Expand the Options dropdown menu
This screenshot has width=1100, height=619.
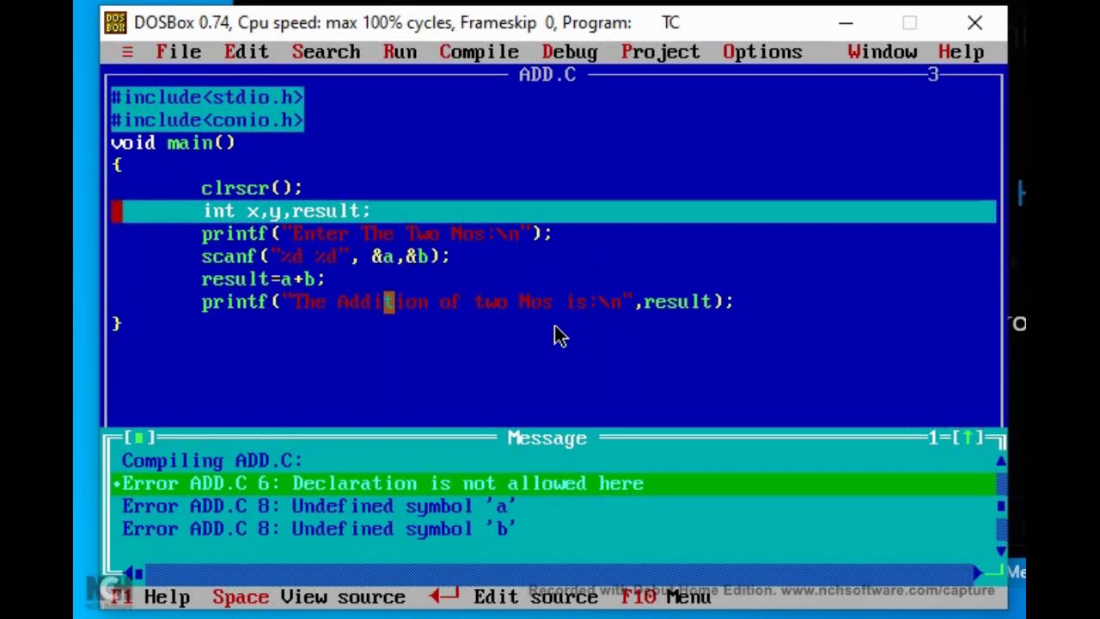(x=762, y=52)
